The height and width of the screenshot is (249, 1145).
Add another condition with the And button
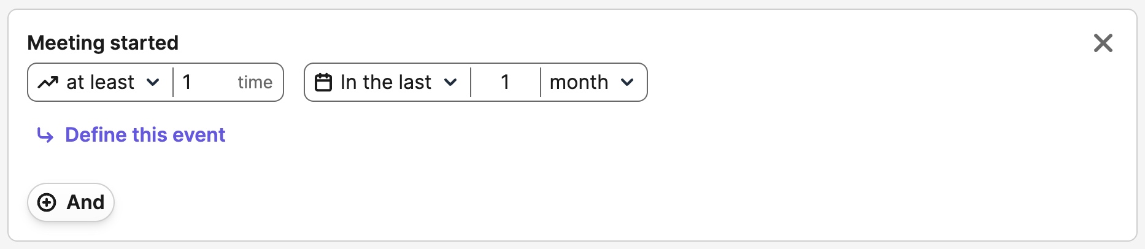click(71, 202)
